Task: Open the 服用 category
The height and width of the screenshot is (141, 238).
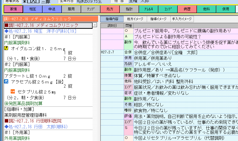Action: click(x=71, y=9)
